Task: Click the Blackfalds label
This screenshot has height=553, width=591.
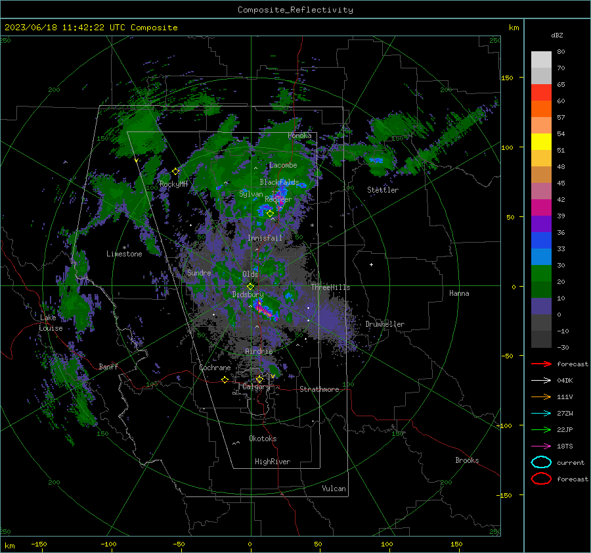Action: 279,182
